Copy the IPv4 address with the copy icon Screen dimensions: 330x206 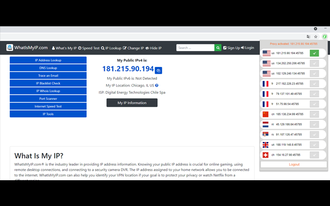158,71
